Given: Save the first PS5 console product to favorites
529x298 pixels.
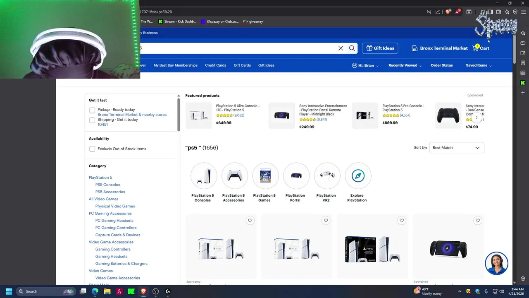Looking at the screenshot, I should click(x=250, y=221).
